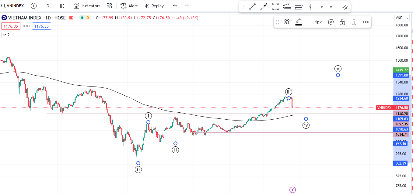Select the Parallel Channel tool
Viewport: 413px width, 194px height.
point(345,7)
